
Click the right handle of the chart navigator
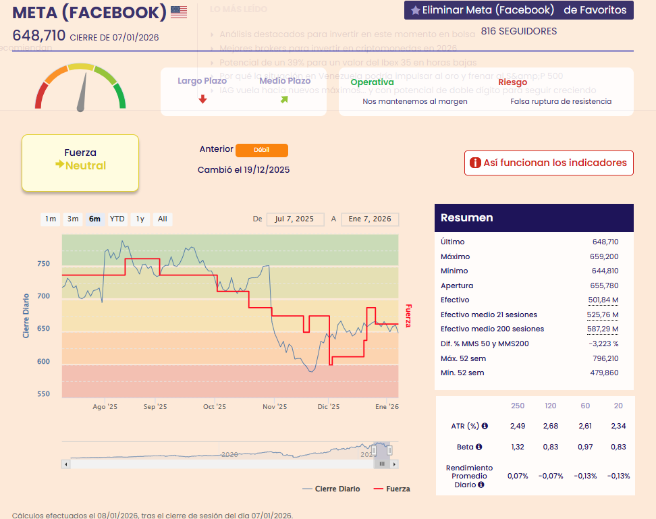(389, 450)
